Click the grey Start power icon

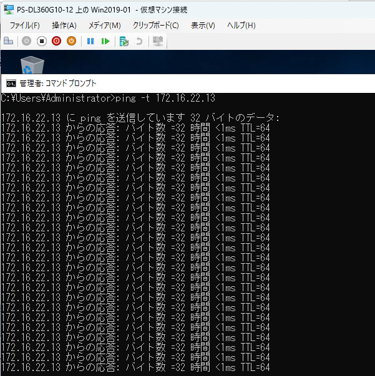[26, 41]
